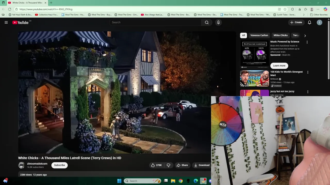Click the Windows taskbar search box

(x=143, y=181)
